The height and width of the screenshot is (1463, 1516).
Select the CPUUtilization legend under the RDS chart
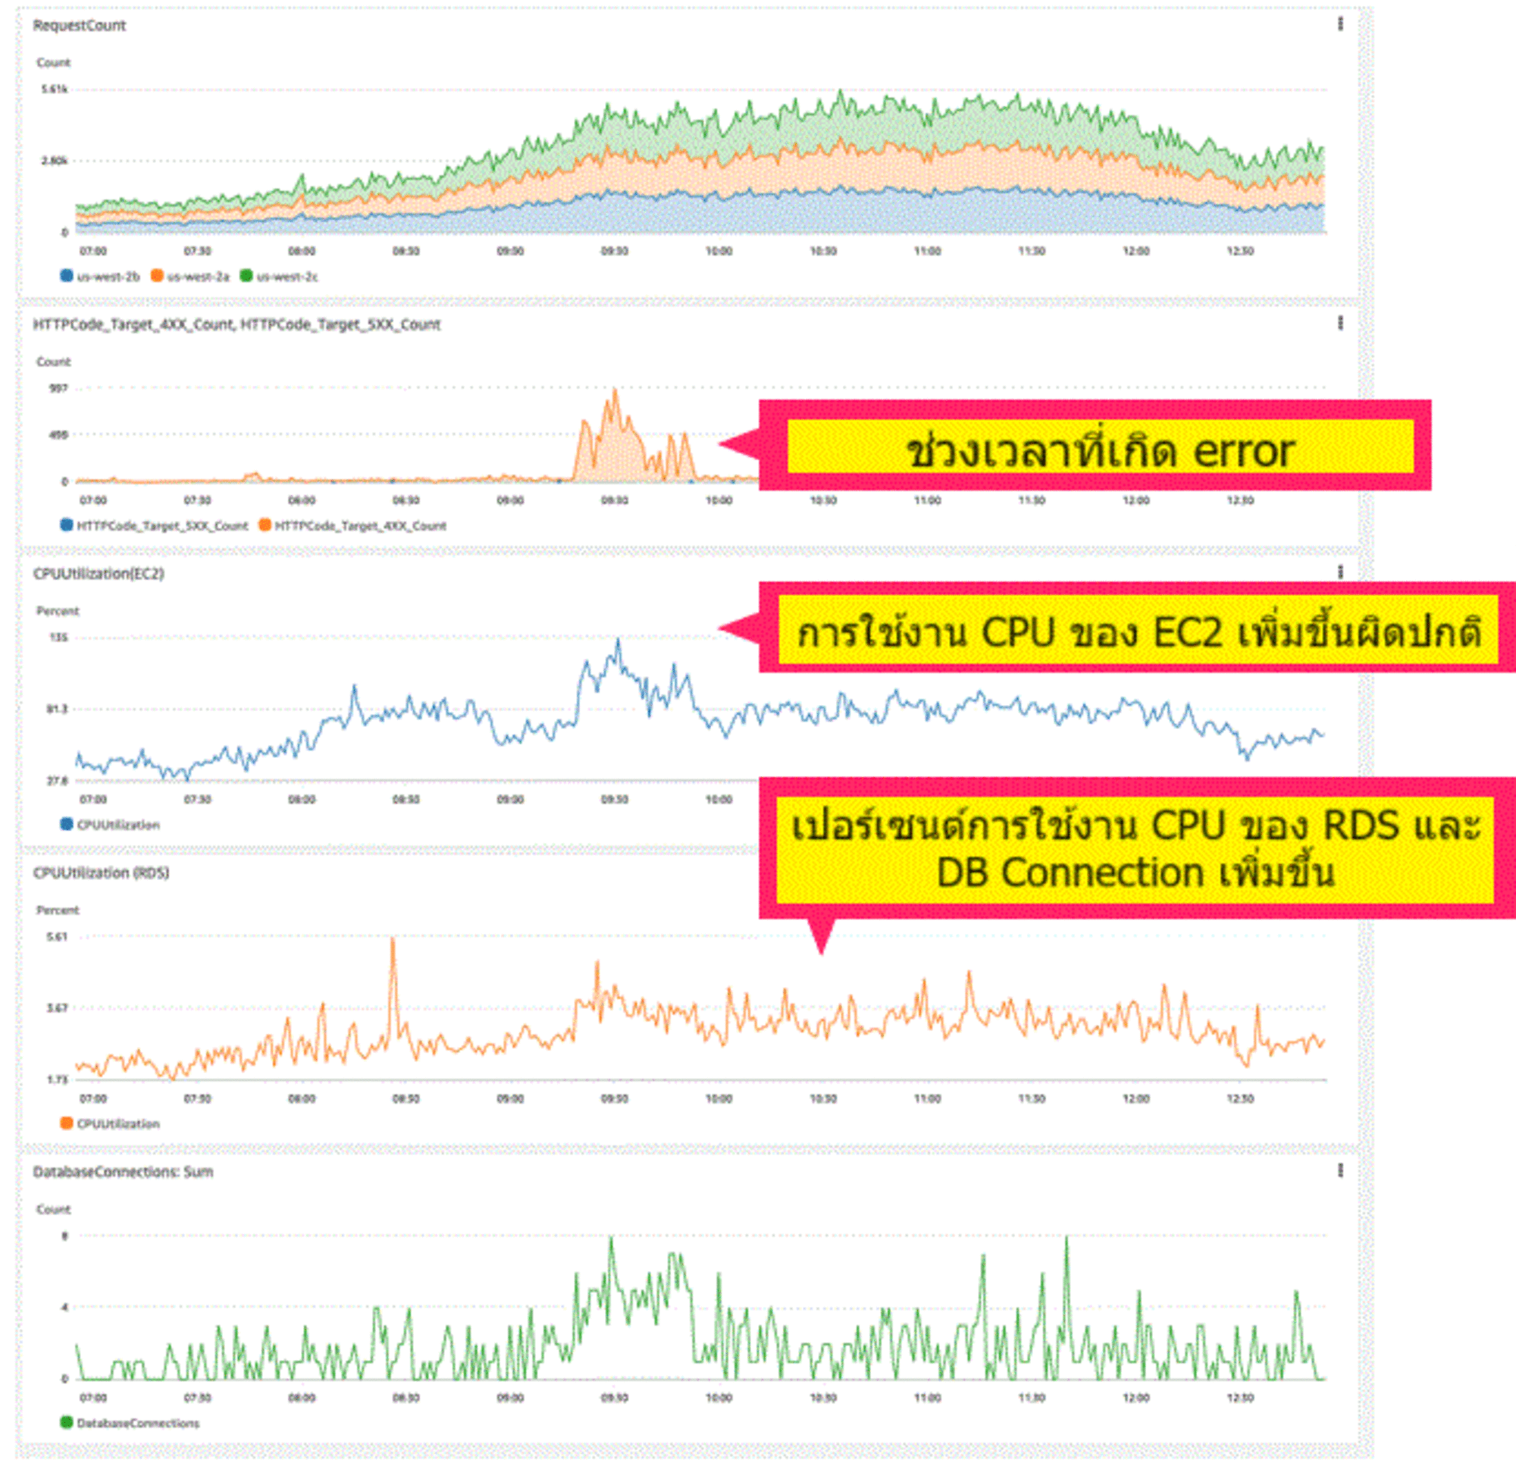(110, 1123)
